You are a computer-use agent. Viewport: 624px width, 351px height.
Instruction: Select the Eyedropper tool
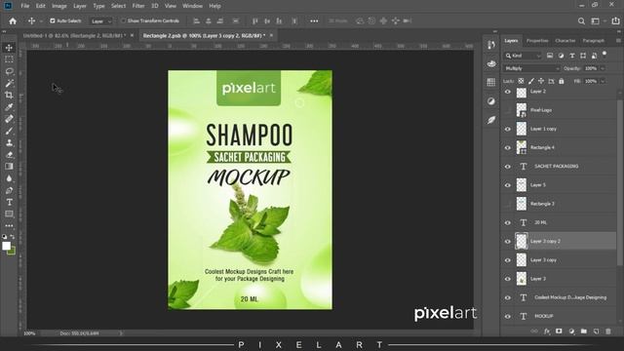pos(9,106)
